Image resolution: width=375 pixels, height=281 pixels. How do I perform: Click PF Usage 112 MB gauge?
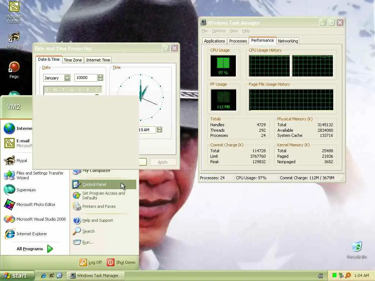coord(223,100)
